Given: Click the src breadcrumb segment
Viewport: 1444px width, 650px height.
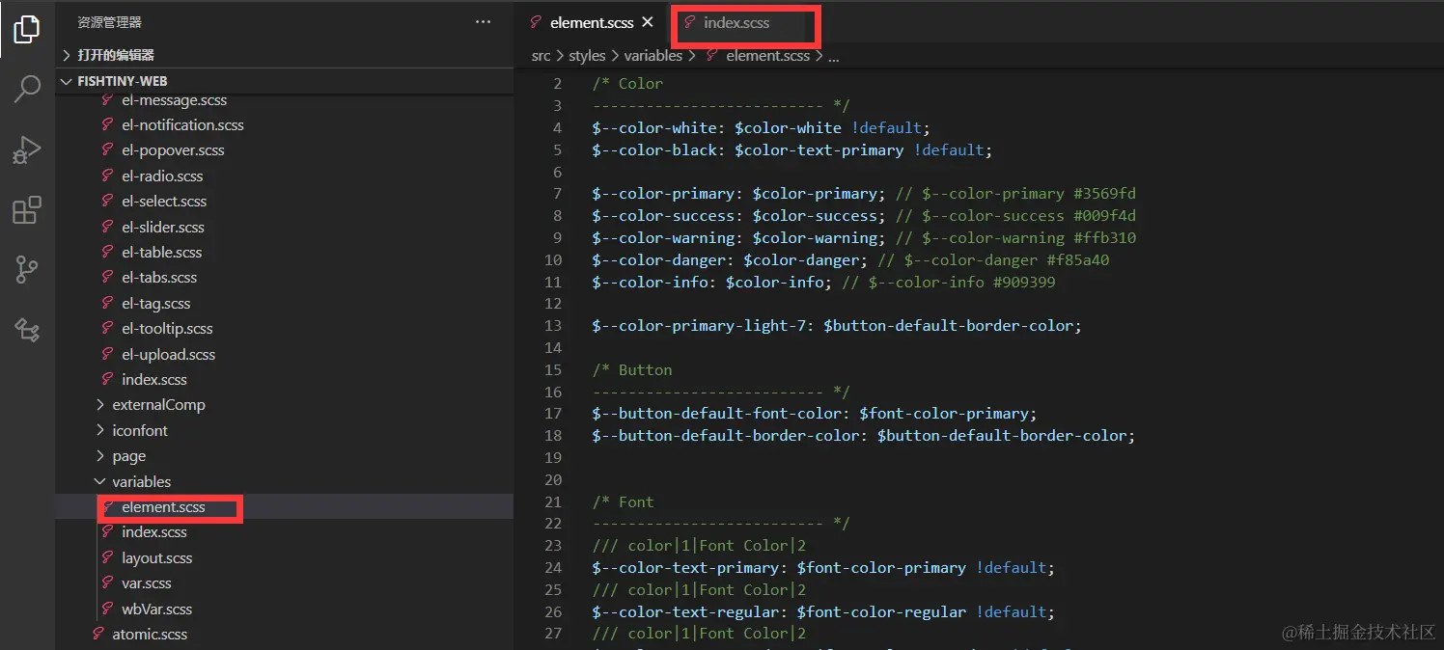Looking at the screenshot, I should click(x=541, y=56).
